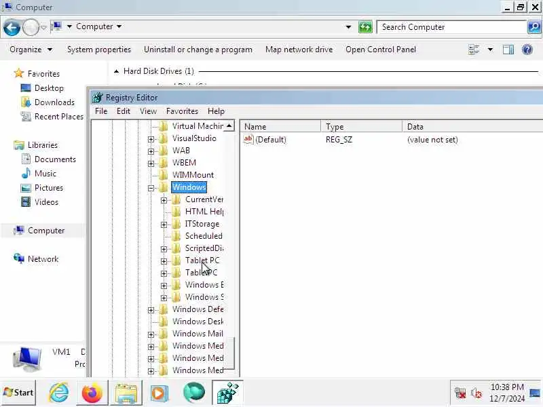Focus the Search Computer field
The height and width of the screenshot is (407, 543).
[452, 27]
